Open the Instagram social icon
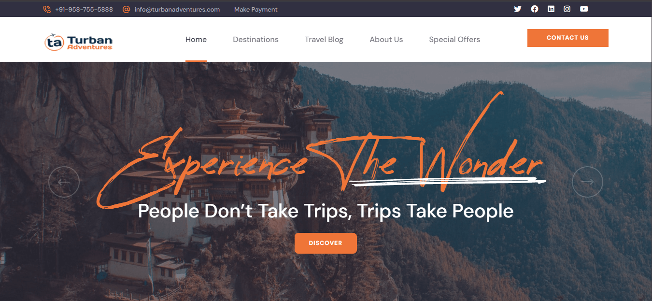Viewport: 652px width, 301px height. coord(567,9)
